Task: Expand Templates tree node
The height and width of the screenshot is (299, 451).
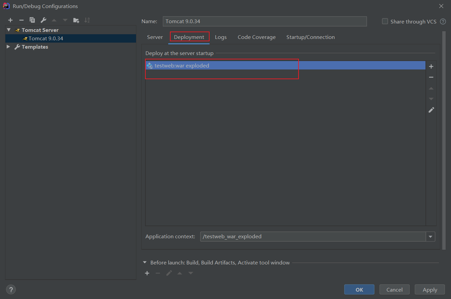Action: point(8,47)
